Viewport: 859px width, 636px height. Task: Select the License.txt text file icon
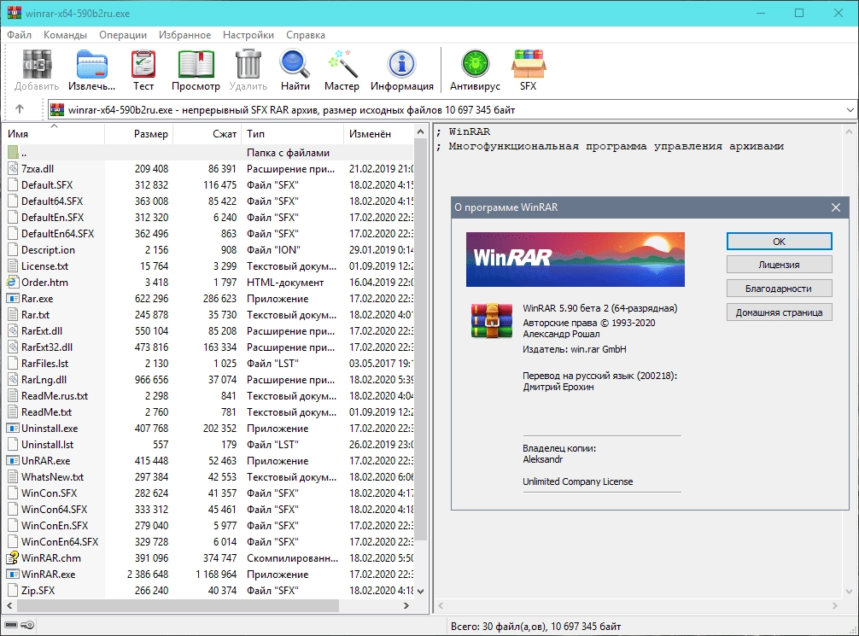13,266
